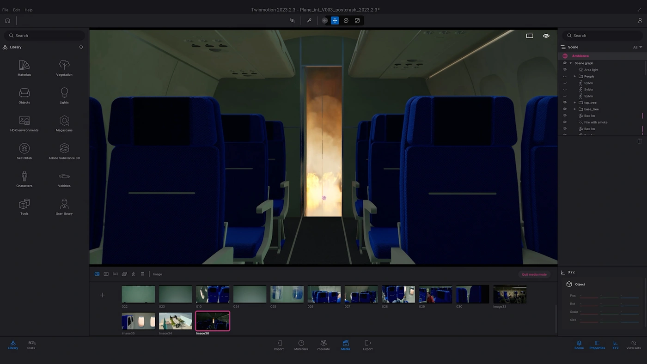Open the Help menu
Image resolution: width=647 pixels, height=364 pixels.
coord(29,10)
